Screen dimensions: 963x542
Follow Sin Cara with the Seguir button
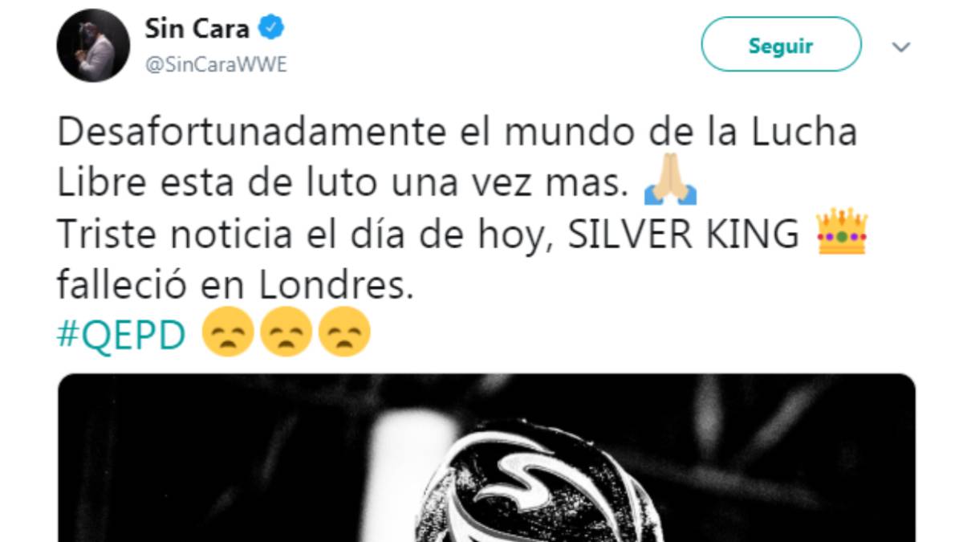[781, 44]
